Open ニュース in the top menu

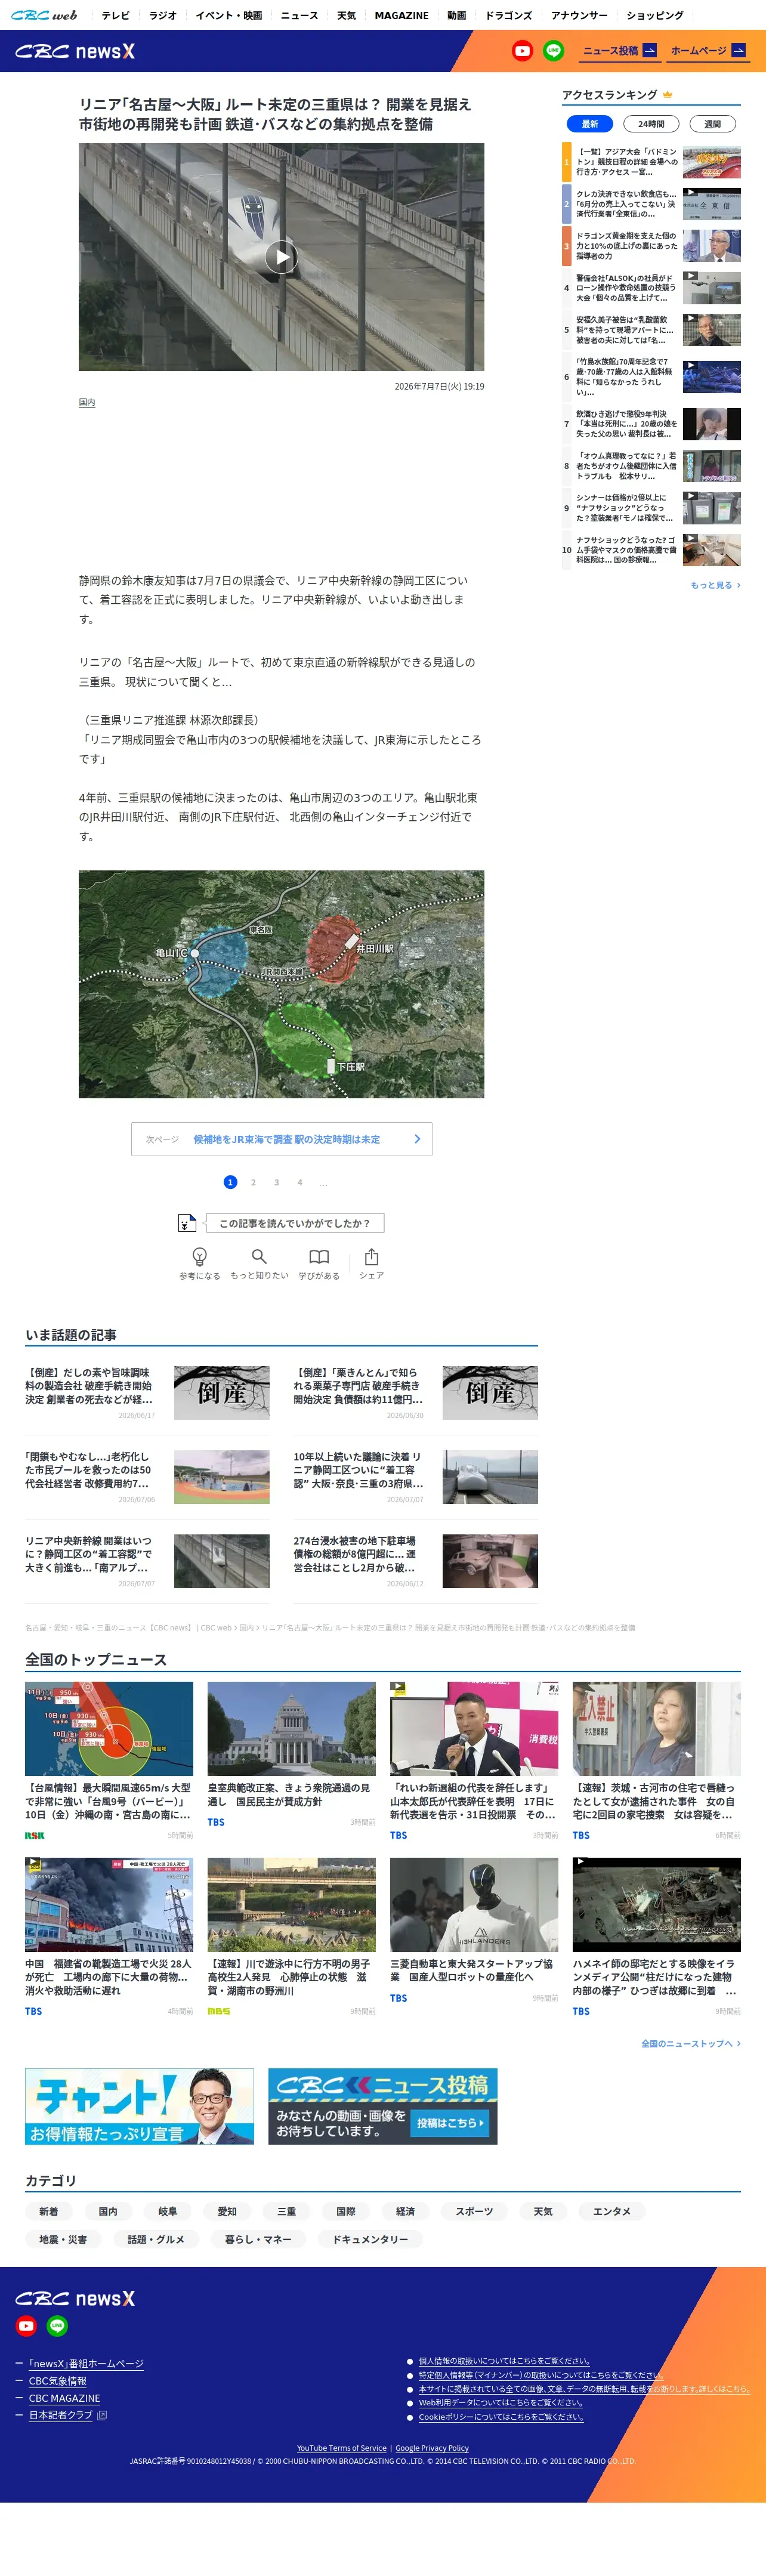(299, 15)
